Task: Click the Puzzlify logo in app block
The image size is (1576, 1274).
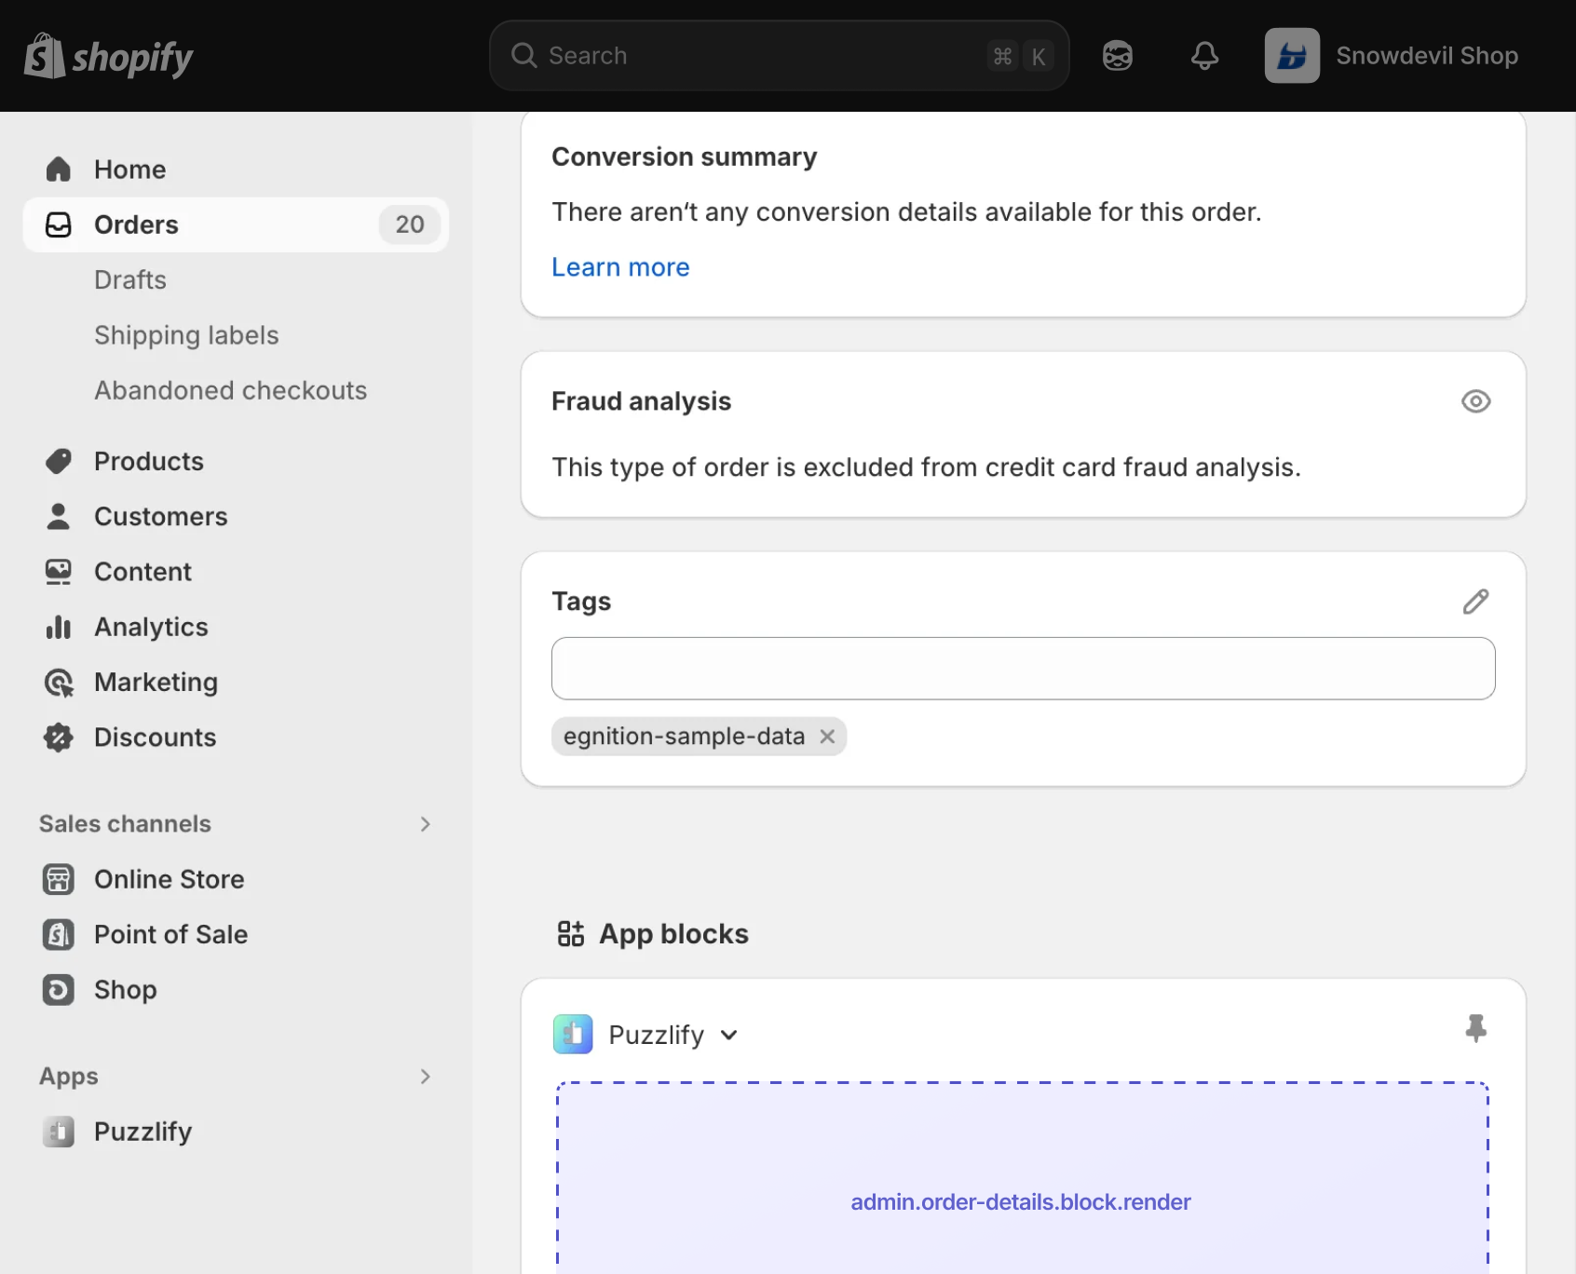Action: (573, 1035)
